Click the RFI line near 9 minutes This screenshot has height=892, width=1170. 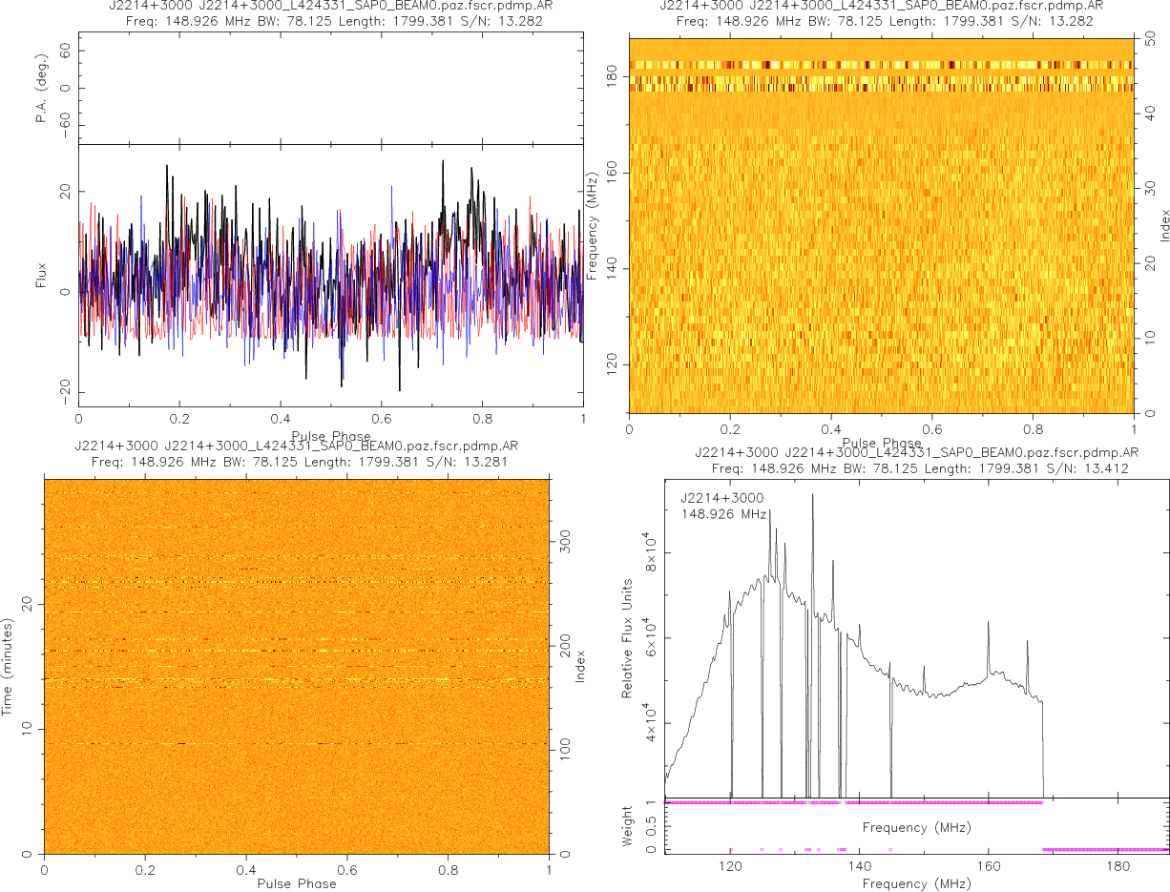(297, 743)
